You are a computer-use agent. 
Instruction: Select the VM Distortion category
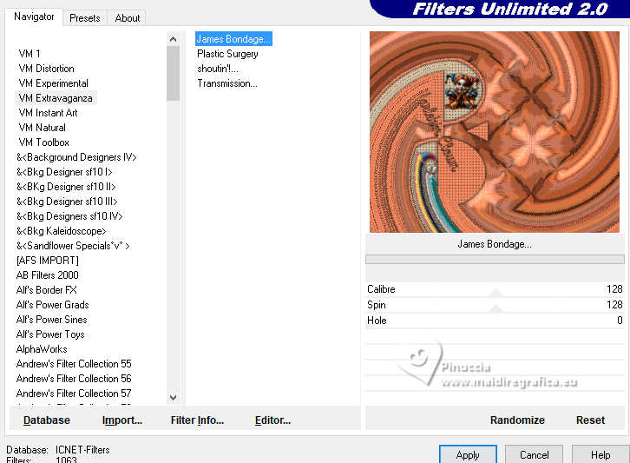(46, 69)
